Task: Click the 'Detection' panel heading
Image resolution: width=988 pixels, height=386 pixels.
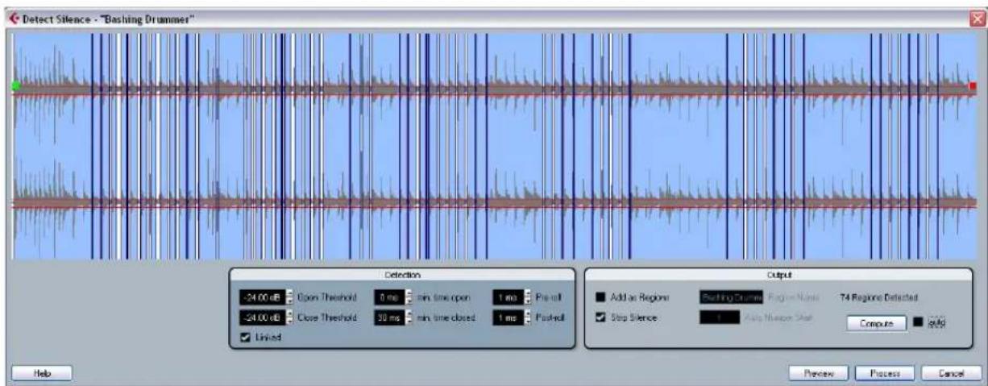Action: point(401,276)
